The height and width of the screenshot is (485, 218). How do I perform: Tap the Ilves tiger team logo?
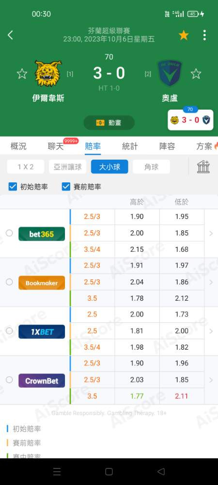tap(48, 73)
